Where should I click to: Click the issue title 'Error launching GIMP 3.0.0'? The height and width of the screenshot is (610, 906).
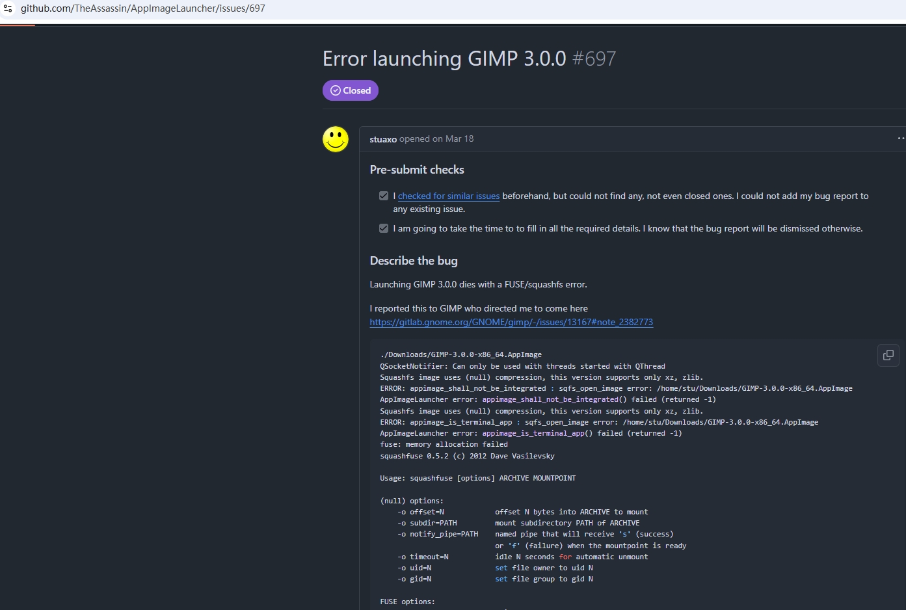click(x=444, y=59)
